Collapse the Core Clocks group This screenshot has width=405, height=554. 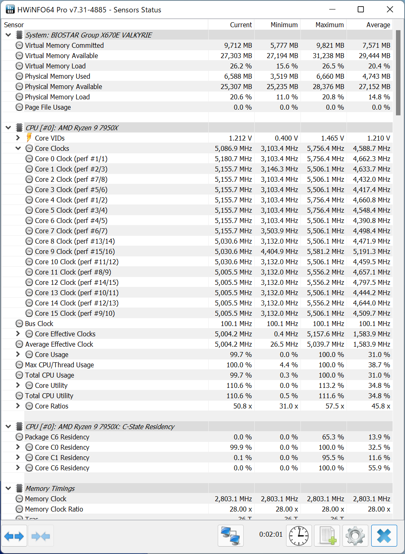coord(18,148)
